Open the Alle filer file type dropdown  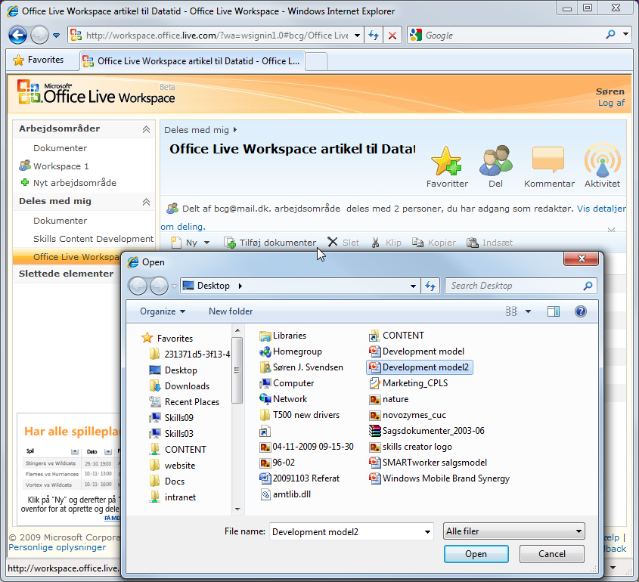pyautogui.click(x=514, y=531)
